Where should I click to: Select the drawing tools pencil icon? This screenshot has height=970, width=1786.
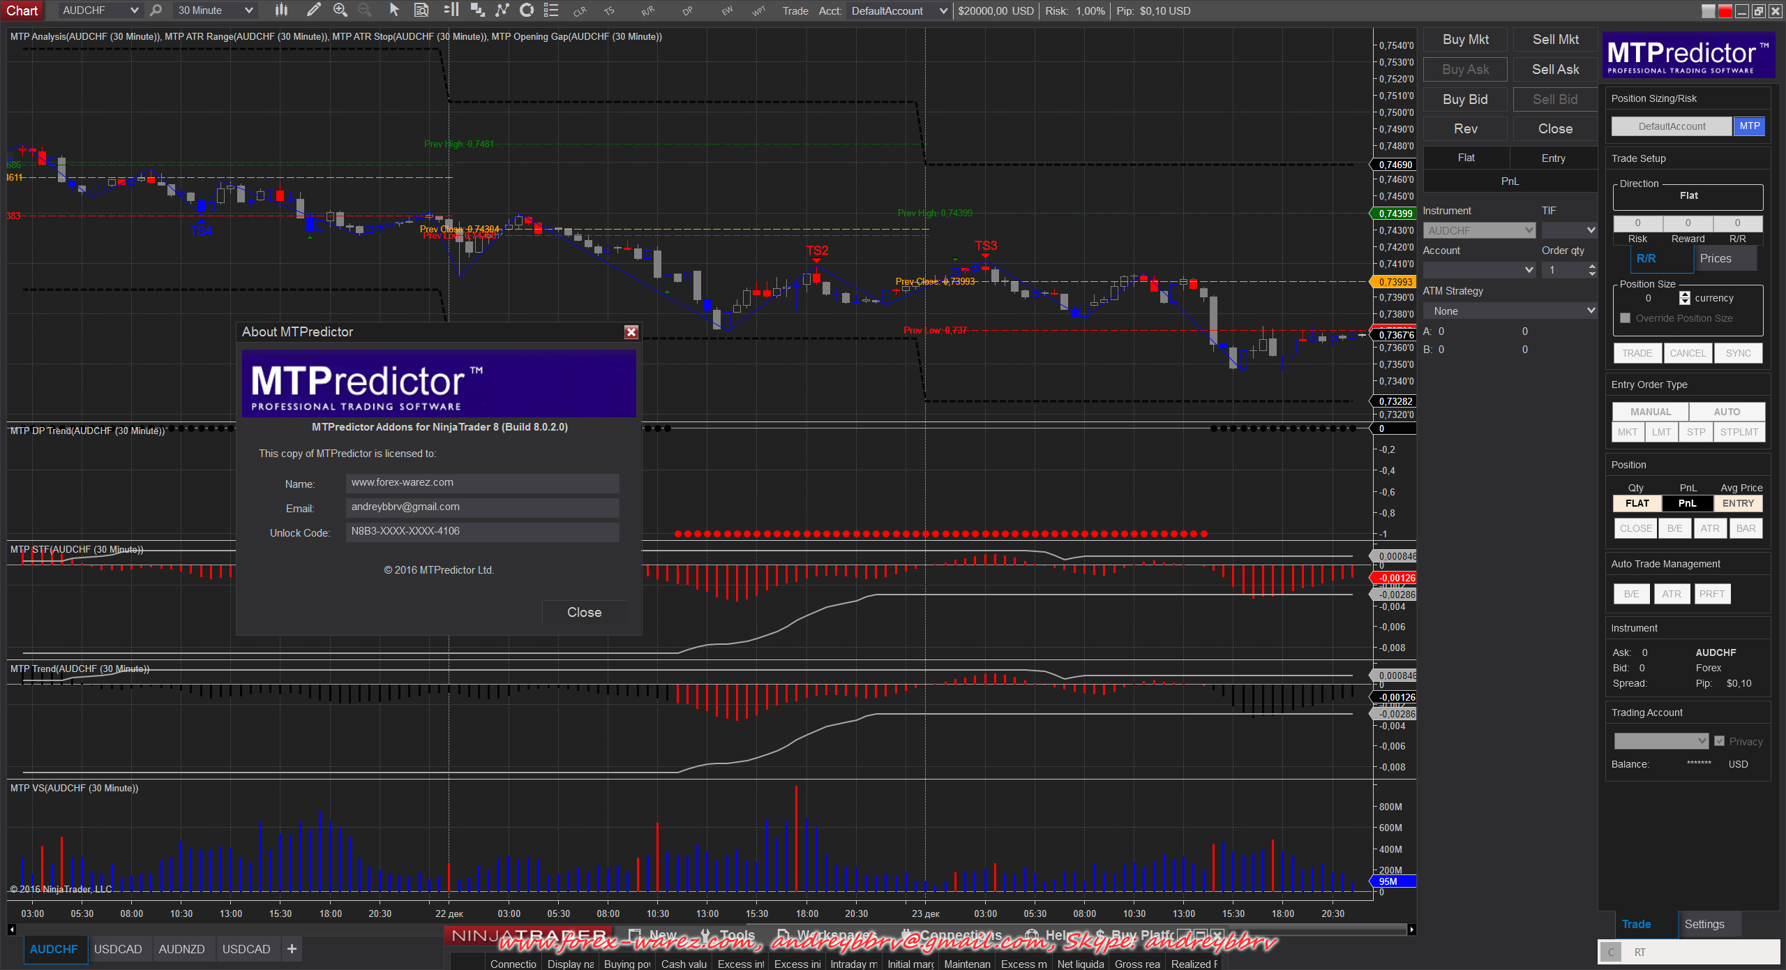point(313,10)
